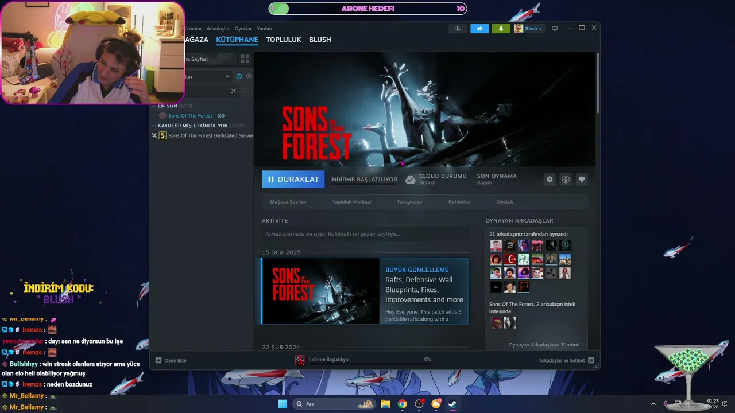Open advanced library filter options icon

[x=245, y=91]
